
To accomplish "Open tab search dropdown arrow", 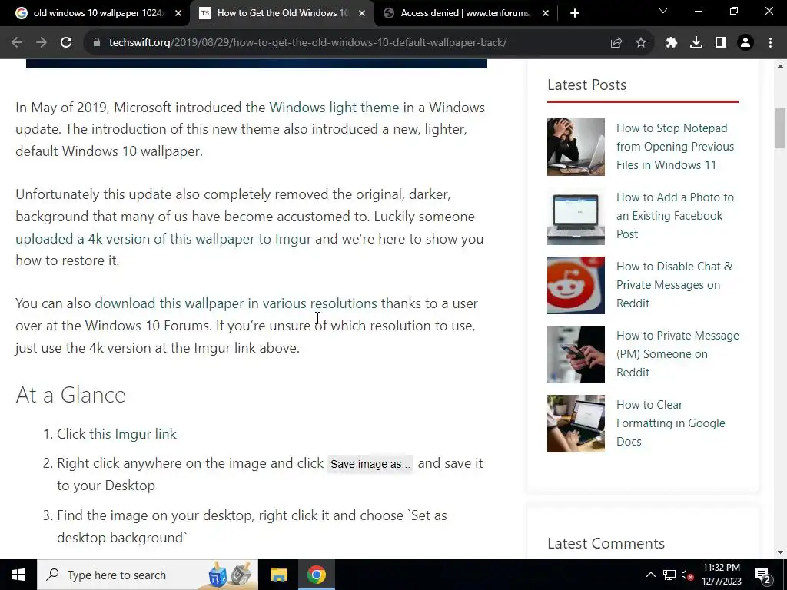I will [663, 11].
